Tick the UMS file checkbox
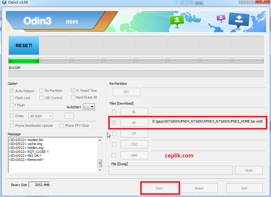This screenshot has height=197, width=271. 113,155
